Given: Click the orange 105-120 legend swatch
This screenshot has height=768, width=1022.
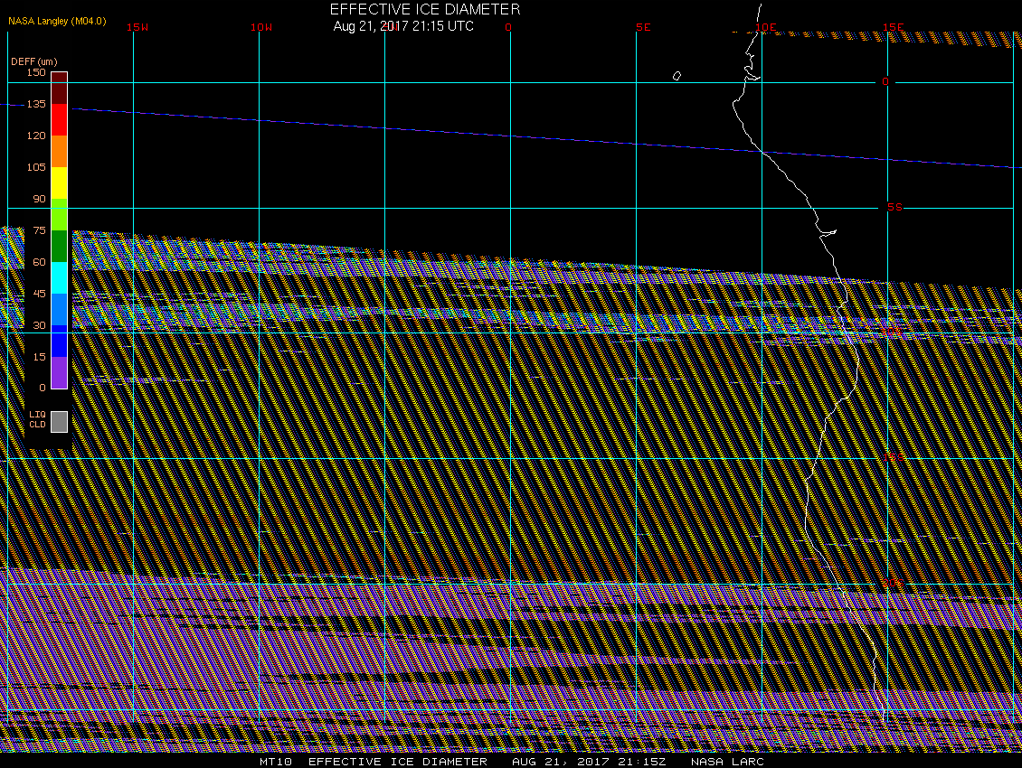Looking at the screenshot, I should tap(60, 151).
